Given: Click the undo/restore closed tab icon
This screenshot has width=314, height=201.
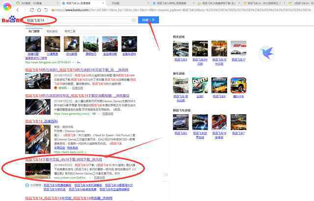Looking at the screenshot, I should click(x=46, y=10).
